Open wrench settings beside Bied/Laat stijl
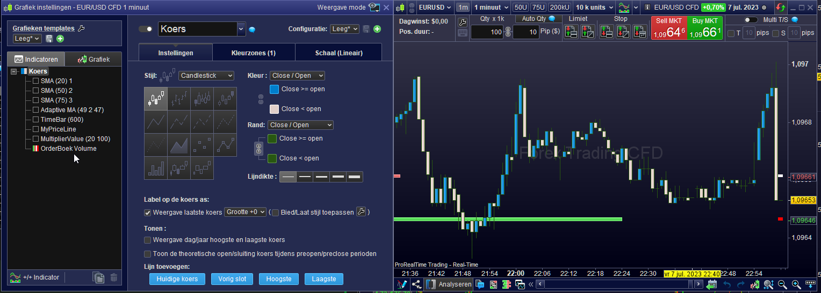821x293 pixels. 361,212
